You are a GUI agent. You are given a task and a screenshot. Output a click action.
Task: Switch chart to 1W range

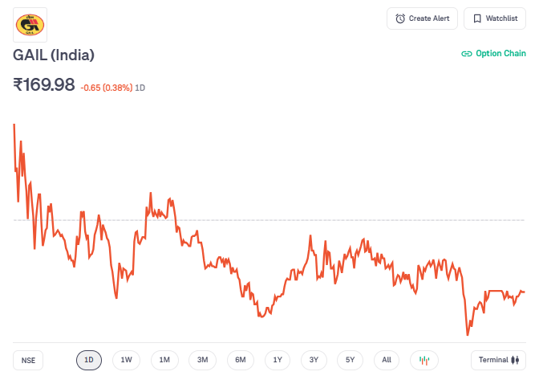127,360
